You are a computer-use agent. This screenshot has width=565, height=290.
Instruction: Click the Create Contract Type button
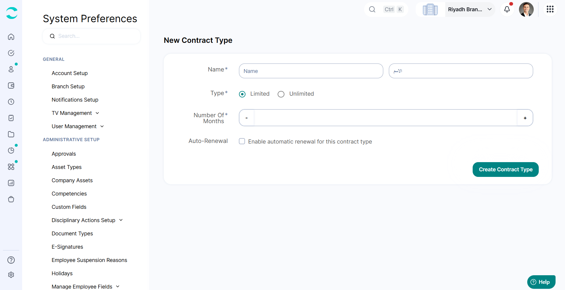click(506, 170)
